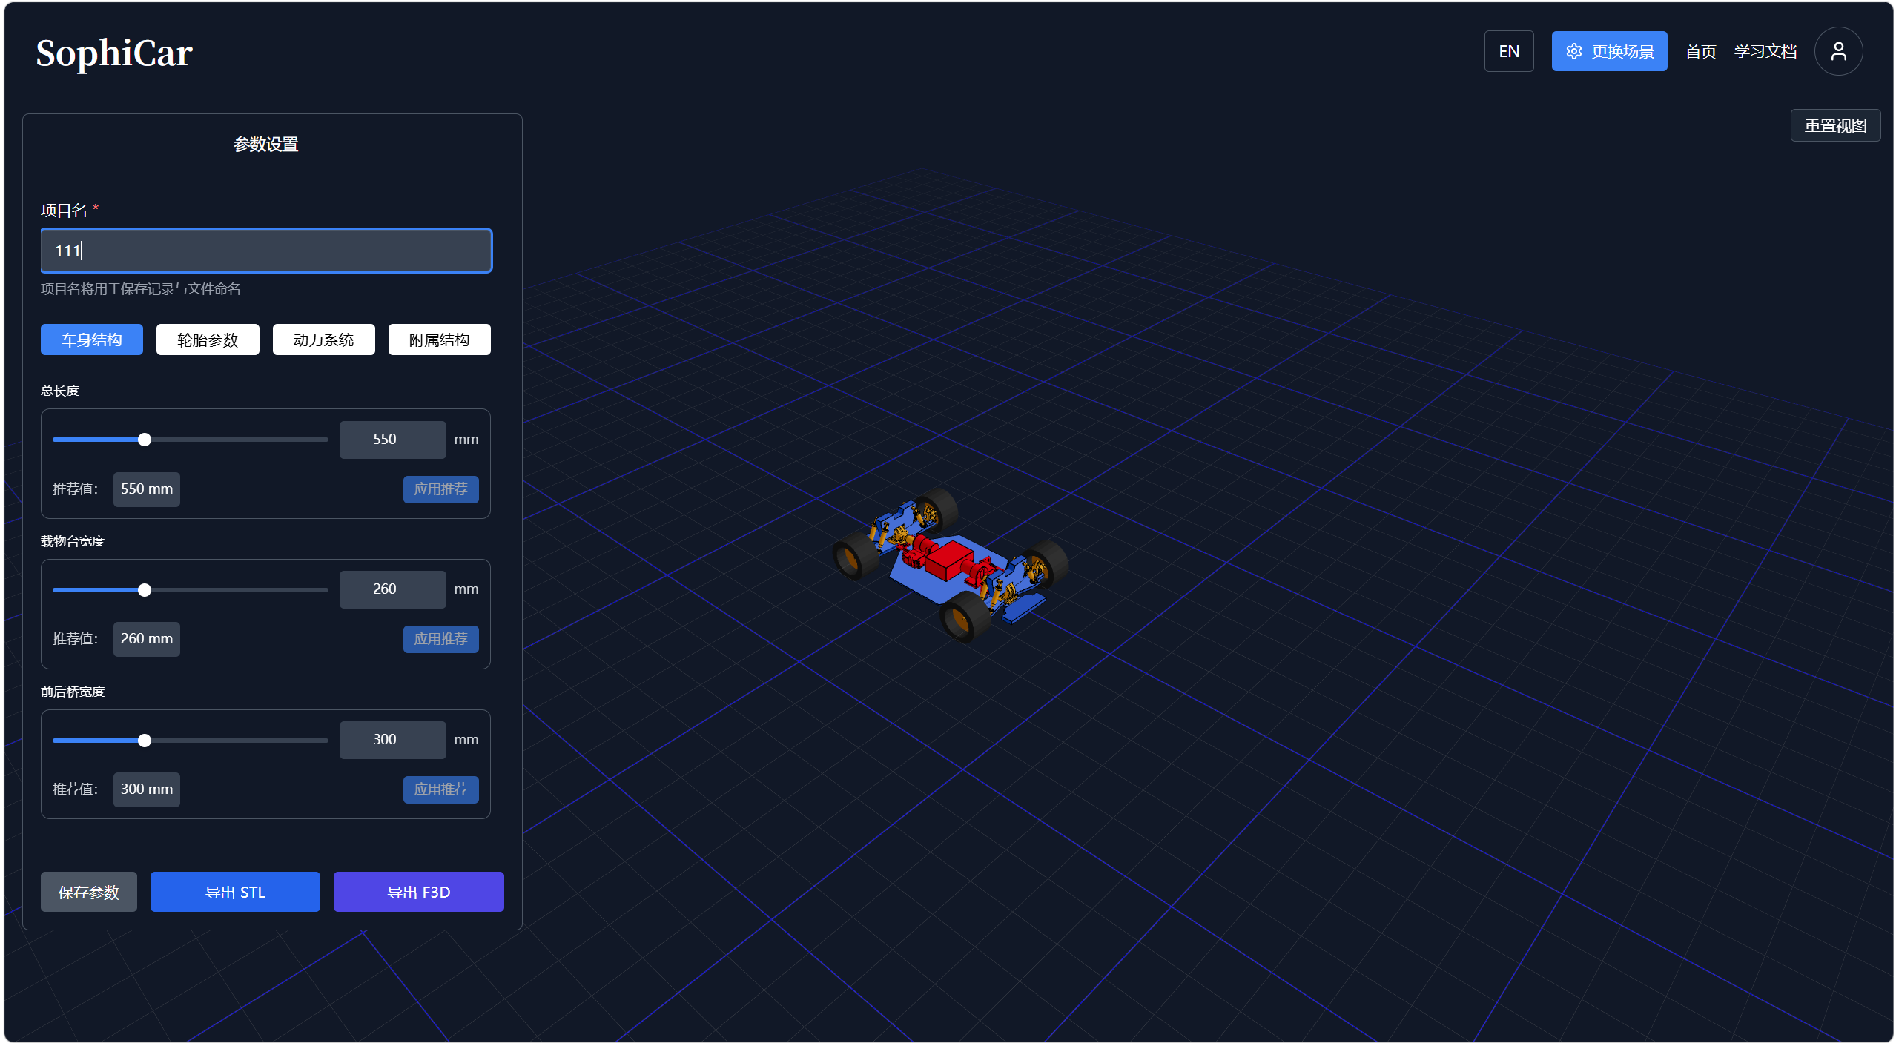This screenshot has width=1896, height=1043.
Task: Click the 总长度 label
Action: [x=60, y=391]
